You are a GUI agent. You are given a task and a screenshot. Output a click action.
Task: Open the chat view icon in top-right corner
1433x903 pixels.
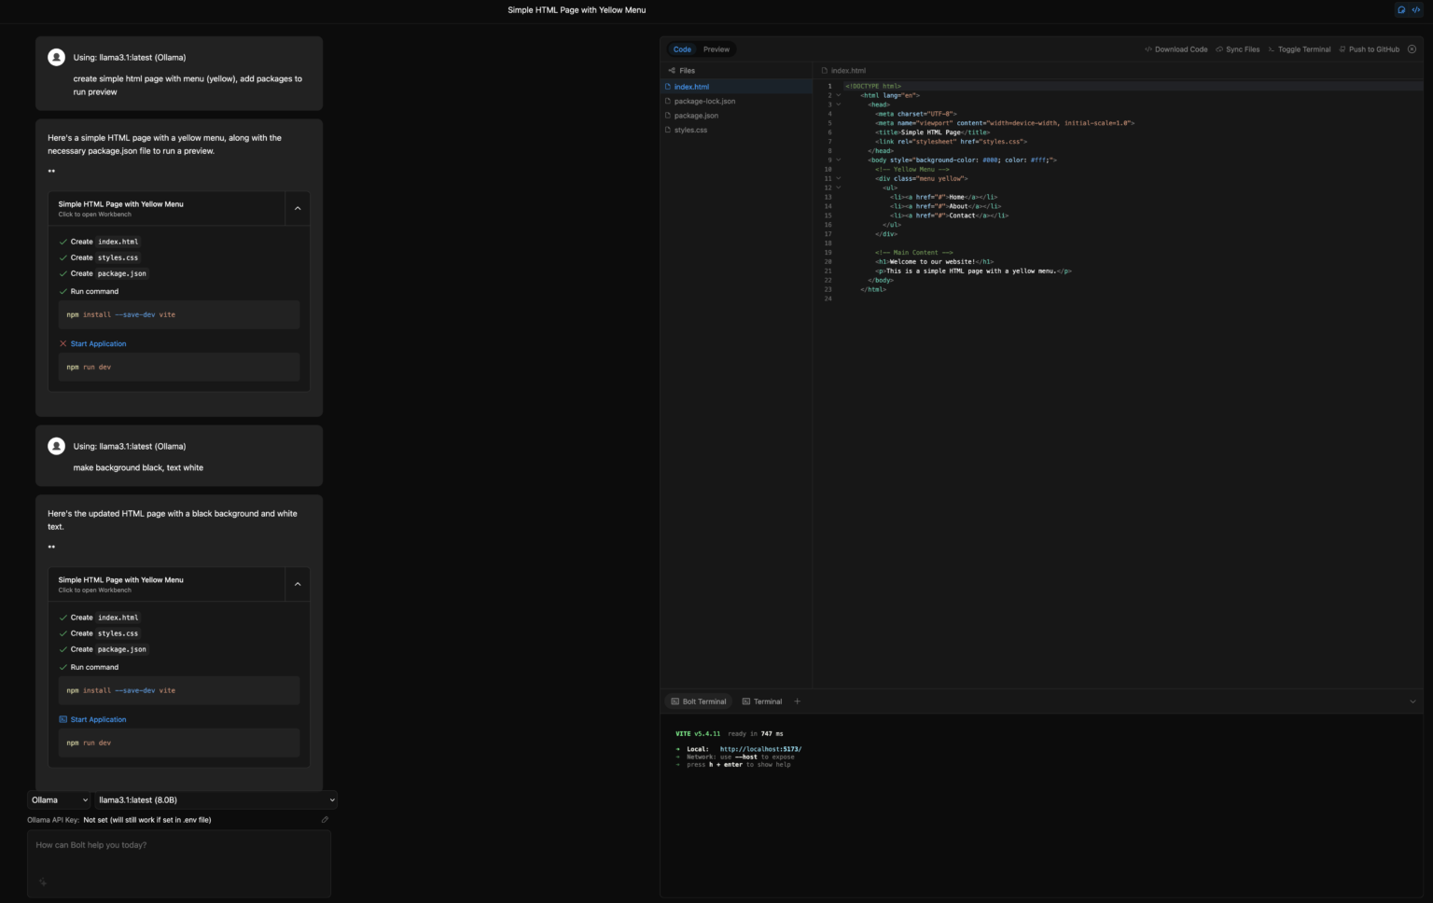coord(1401,9)
